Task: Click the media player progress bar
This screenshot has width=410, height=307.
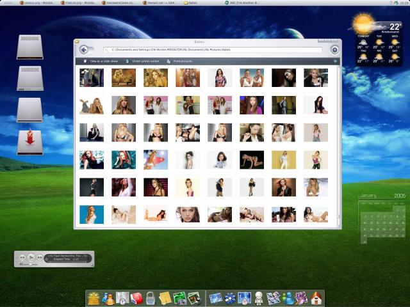Action: [69, 262]
